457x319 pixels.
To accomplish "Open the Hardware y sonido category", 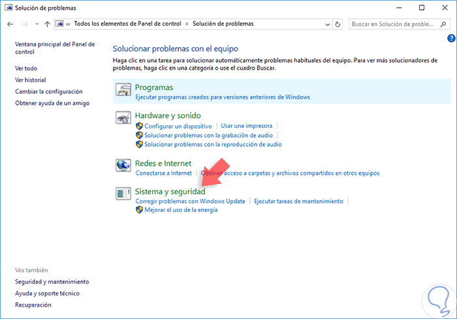I will [x=168, y=115].
